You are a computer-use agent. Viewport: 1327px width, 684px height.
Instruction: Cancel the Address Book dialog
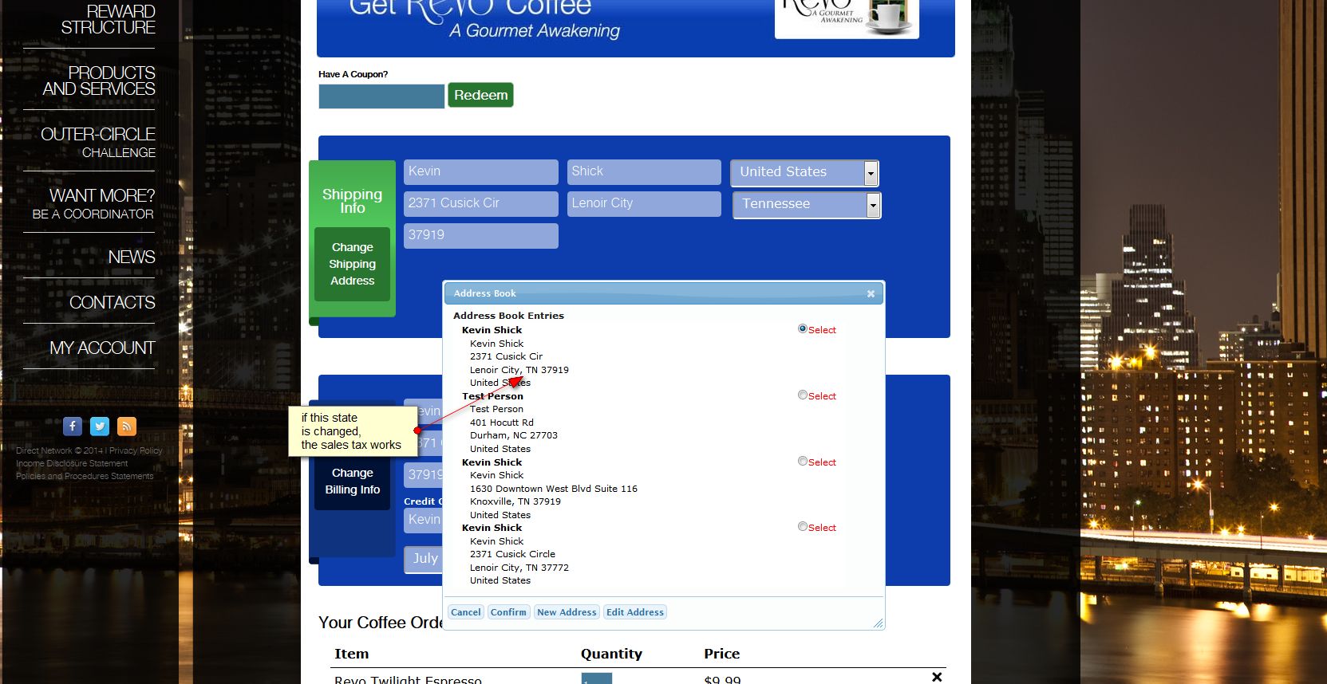(465, 612)
